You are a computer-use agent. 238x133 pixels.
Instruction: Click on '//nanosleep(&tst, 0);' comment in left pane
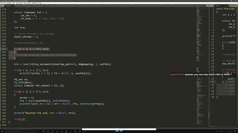pos(29,43)
